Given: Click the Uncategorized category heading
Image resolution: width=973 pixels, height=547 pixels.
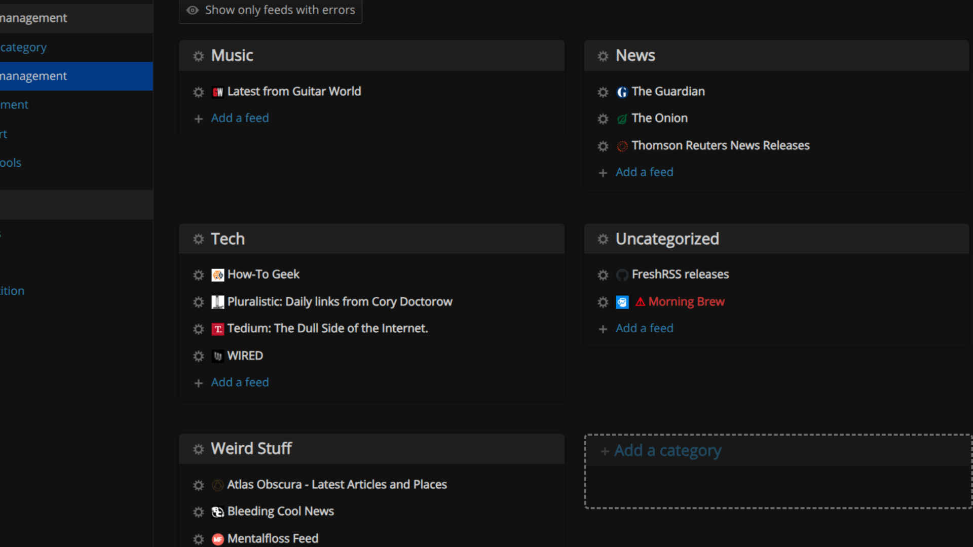Looking at the screenshot, I should tap(667, 239).
